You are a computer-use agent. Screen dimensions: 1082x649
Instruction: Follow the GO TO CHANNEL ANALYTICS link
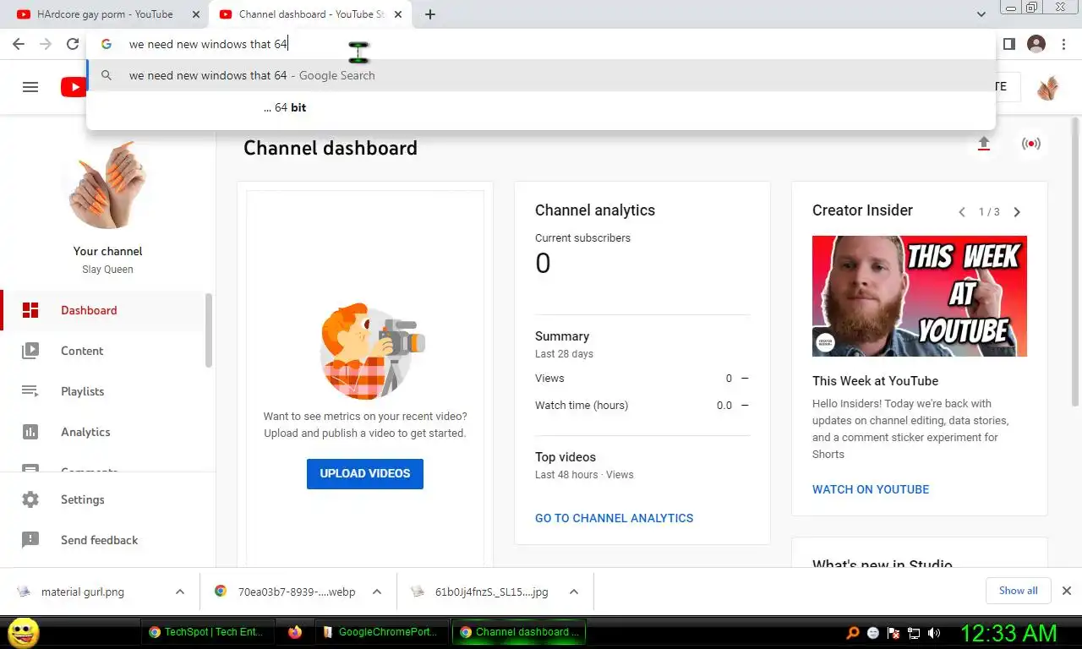(614, 518)
